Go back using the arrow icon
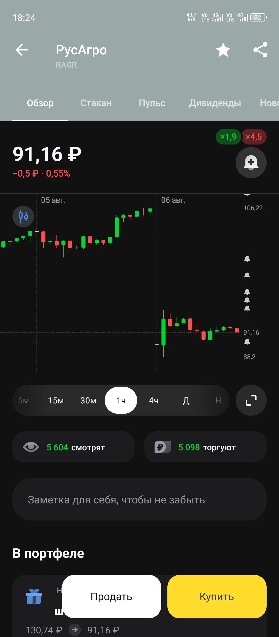 tap(22, 50)
